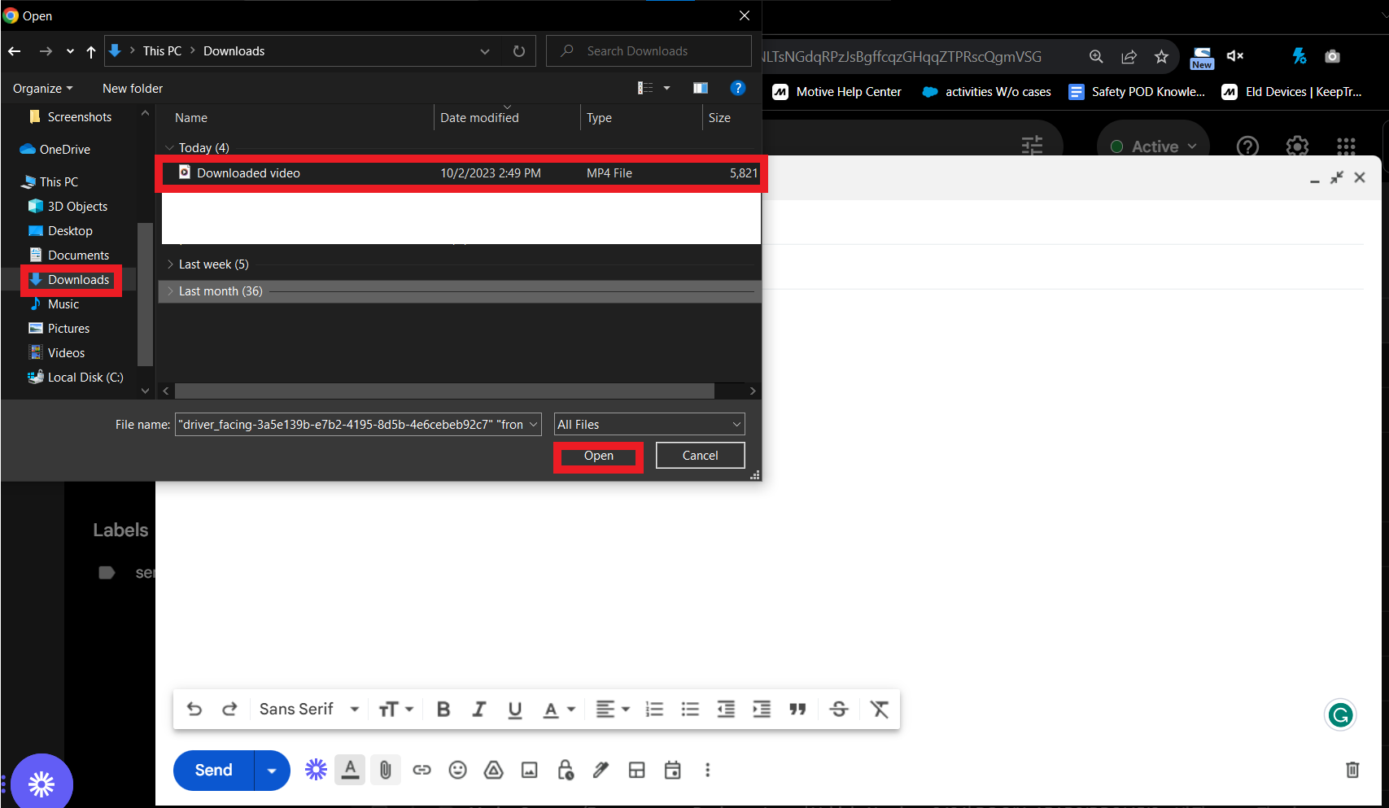Toggle strikethrough formatting
Screen dimensions: 1389x808
pyautogui.click(x=839, y=710)
